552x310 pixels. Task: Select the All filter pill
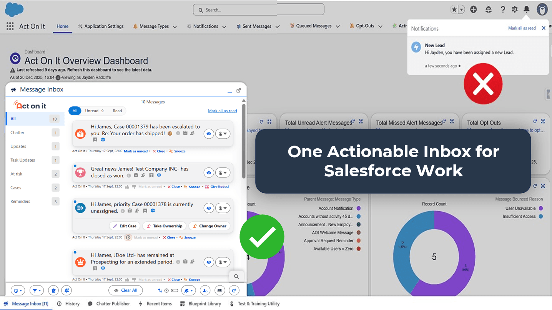point(75,111)
